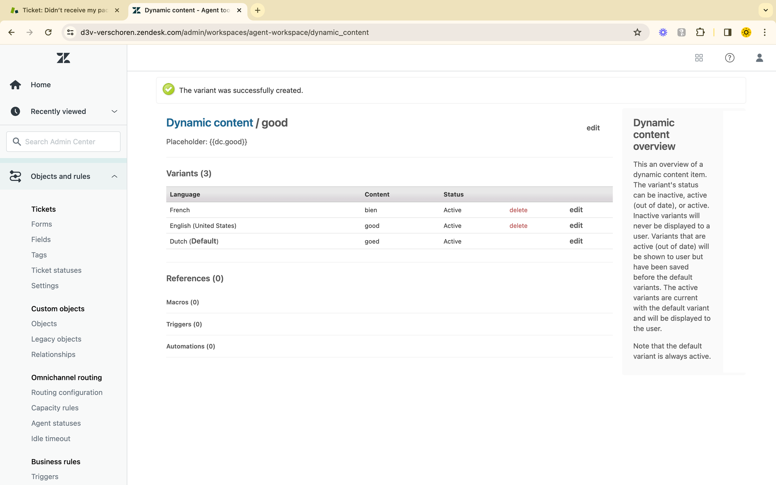This screenshot has width=776, height=485.
Task: Delete the French variant
Action: pos(518,210)
